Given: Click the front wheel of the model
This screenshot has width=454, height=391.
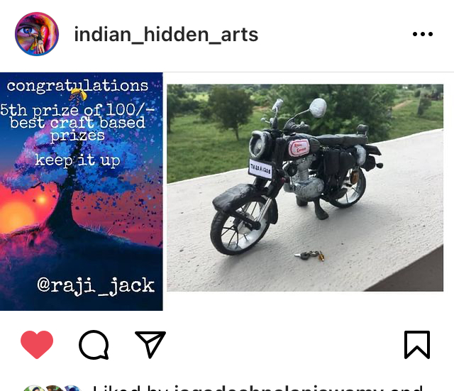Looking at the screenshot, I should click(x=240, y=227).
